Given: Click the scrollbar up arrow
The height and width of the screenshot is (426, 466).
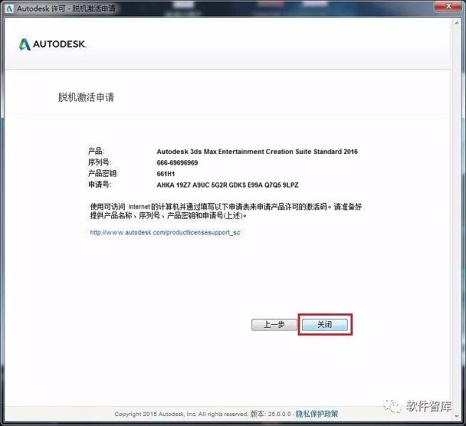Looking at the screenshot, I should pos(457,23).
